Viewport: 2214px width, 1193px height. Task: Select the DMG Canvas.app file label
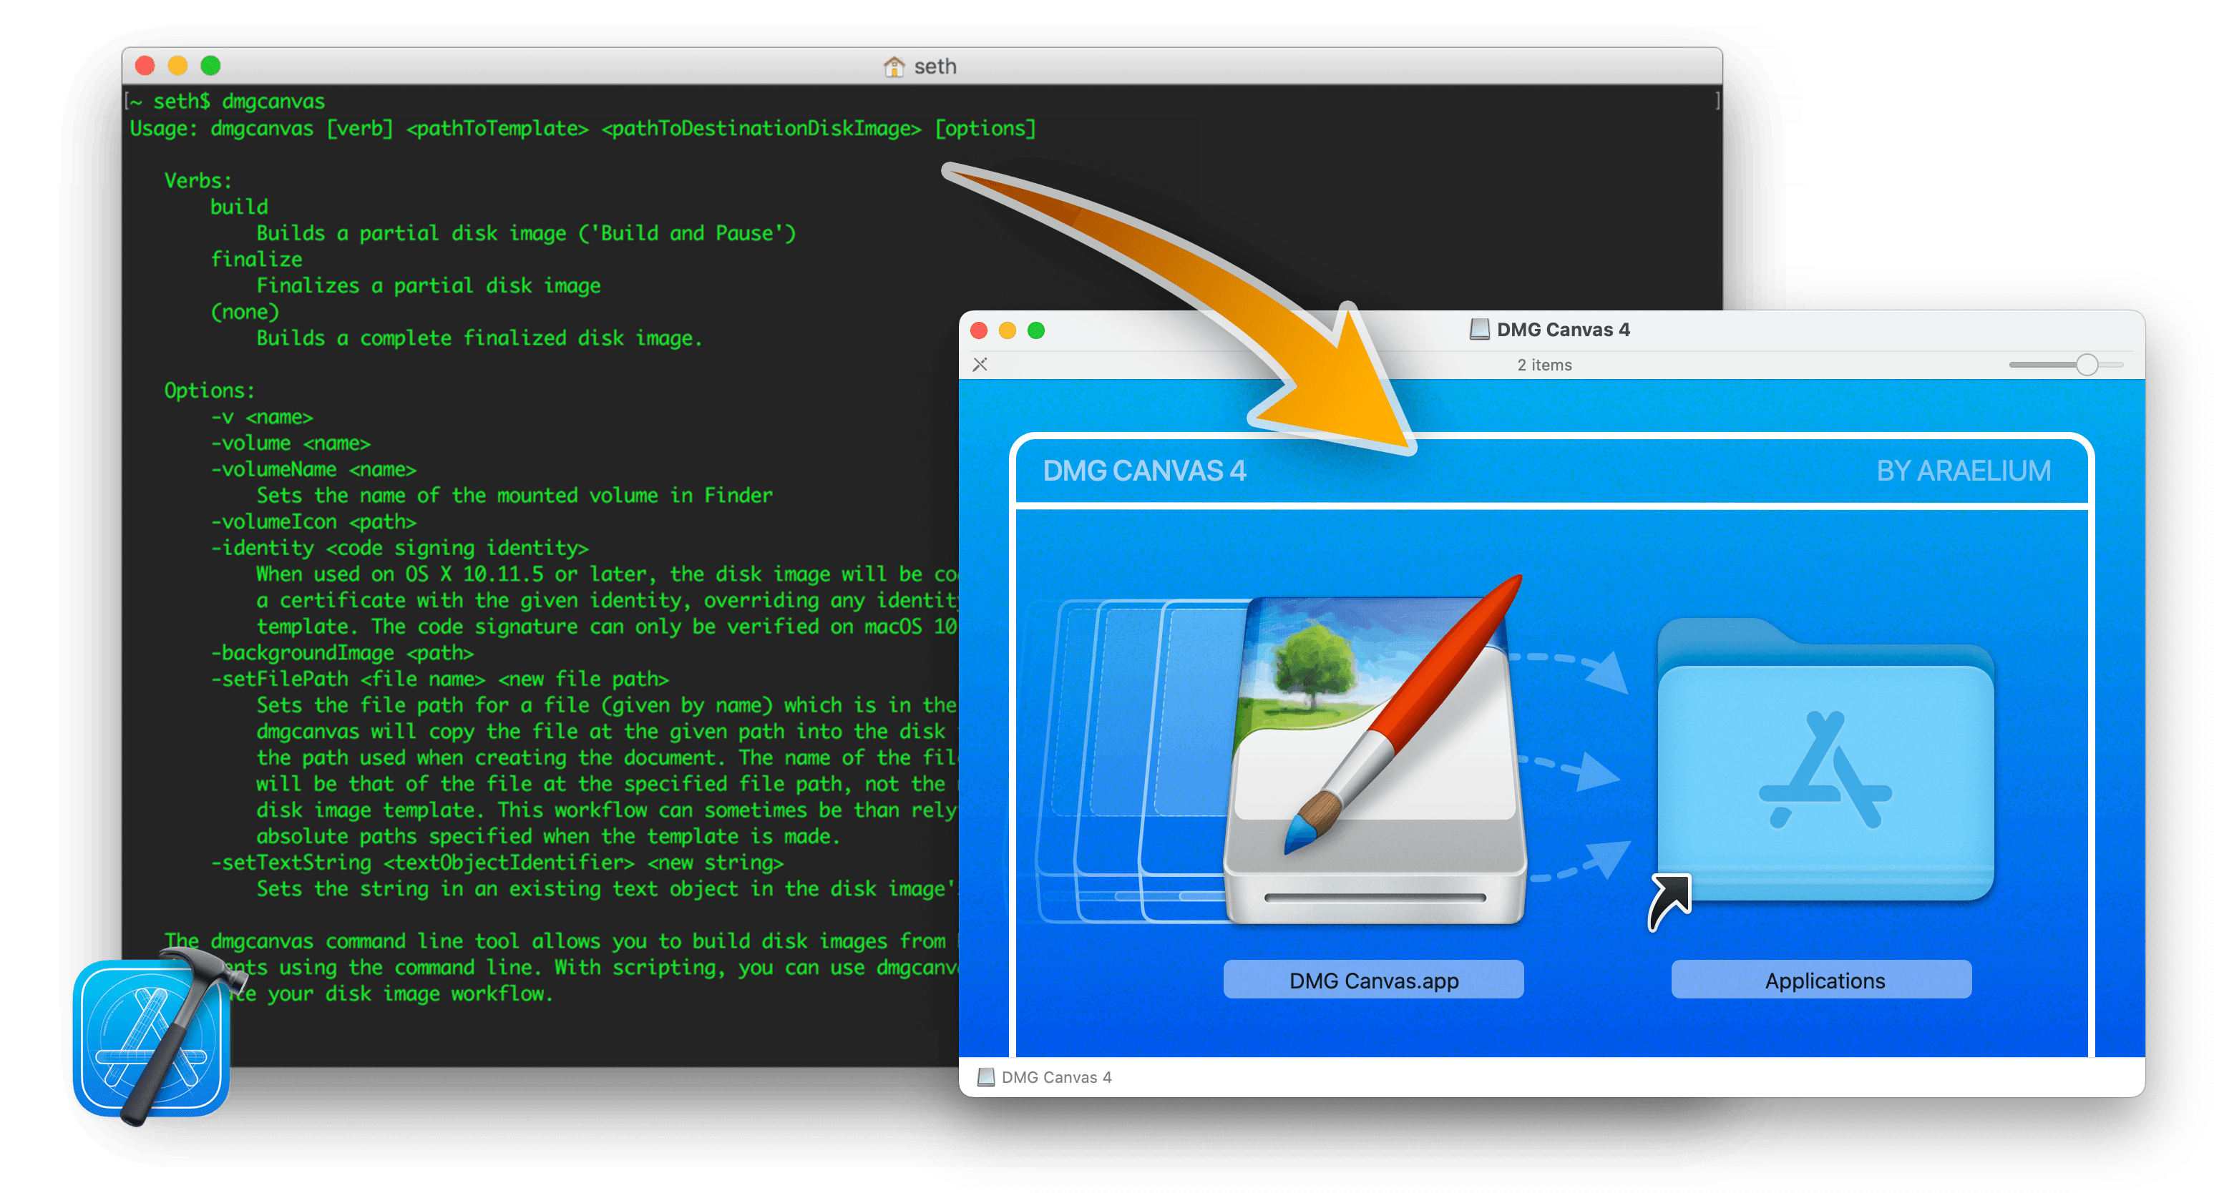(x=1373, y=980)
